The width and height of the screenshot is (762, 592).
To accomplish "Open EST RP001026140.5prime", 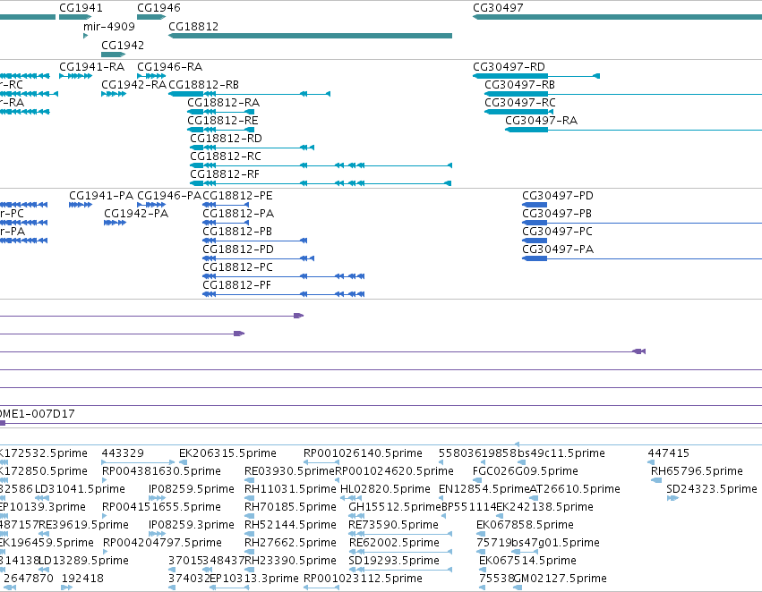I will [363, 453].
